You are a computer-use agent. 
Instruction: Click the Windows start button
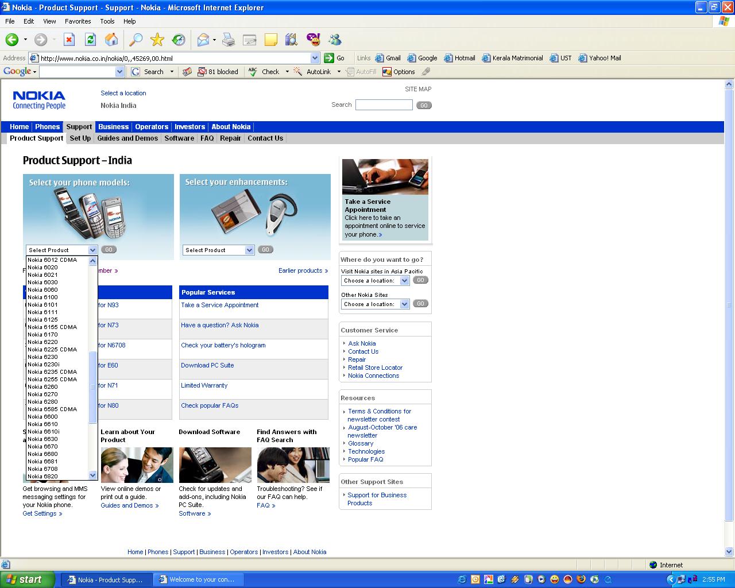point(28,579)
